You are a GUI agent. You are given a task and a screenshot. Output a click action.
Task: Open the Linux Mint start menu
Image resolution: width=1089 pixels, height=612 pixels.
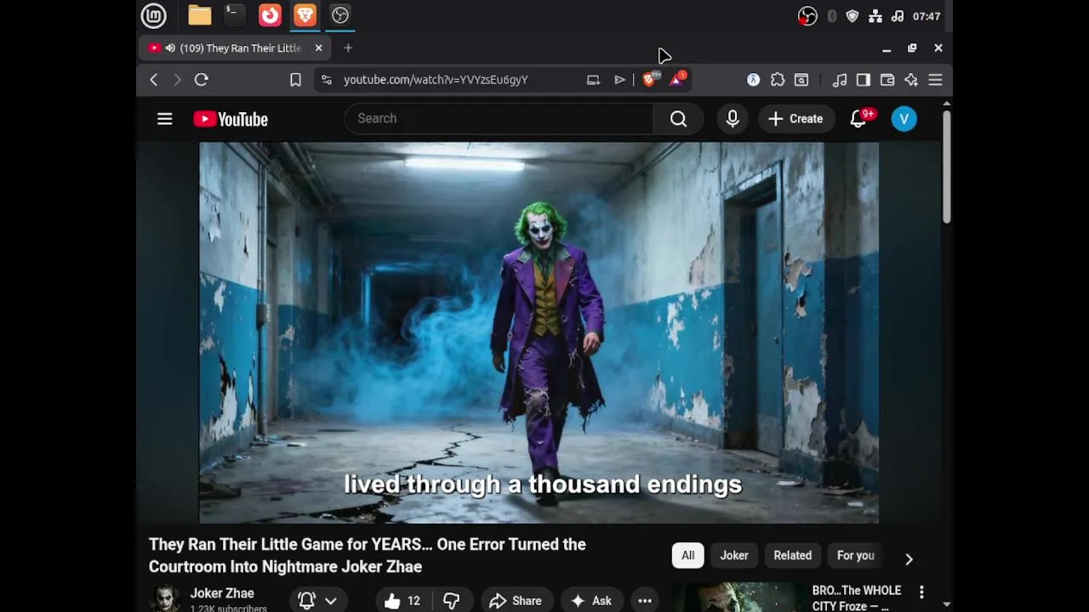(153, 15)
